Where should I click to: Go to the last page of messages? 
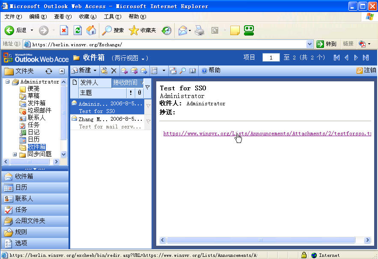click(366, 57)
